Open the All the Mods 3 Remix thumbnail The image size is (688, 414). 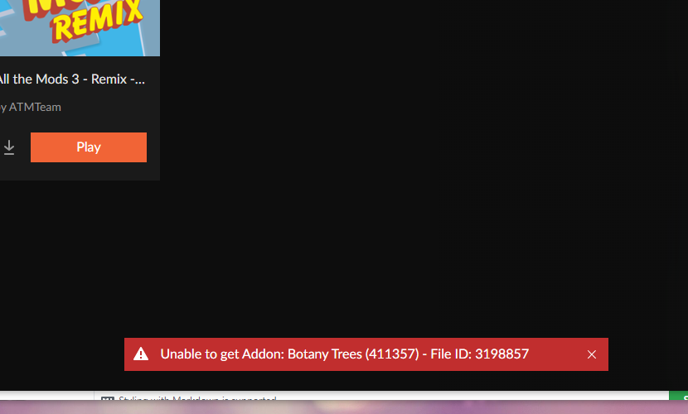(x=80, y=28)
